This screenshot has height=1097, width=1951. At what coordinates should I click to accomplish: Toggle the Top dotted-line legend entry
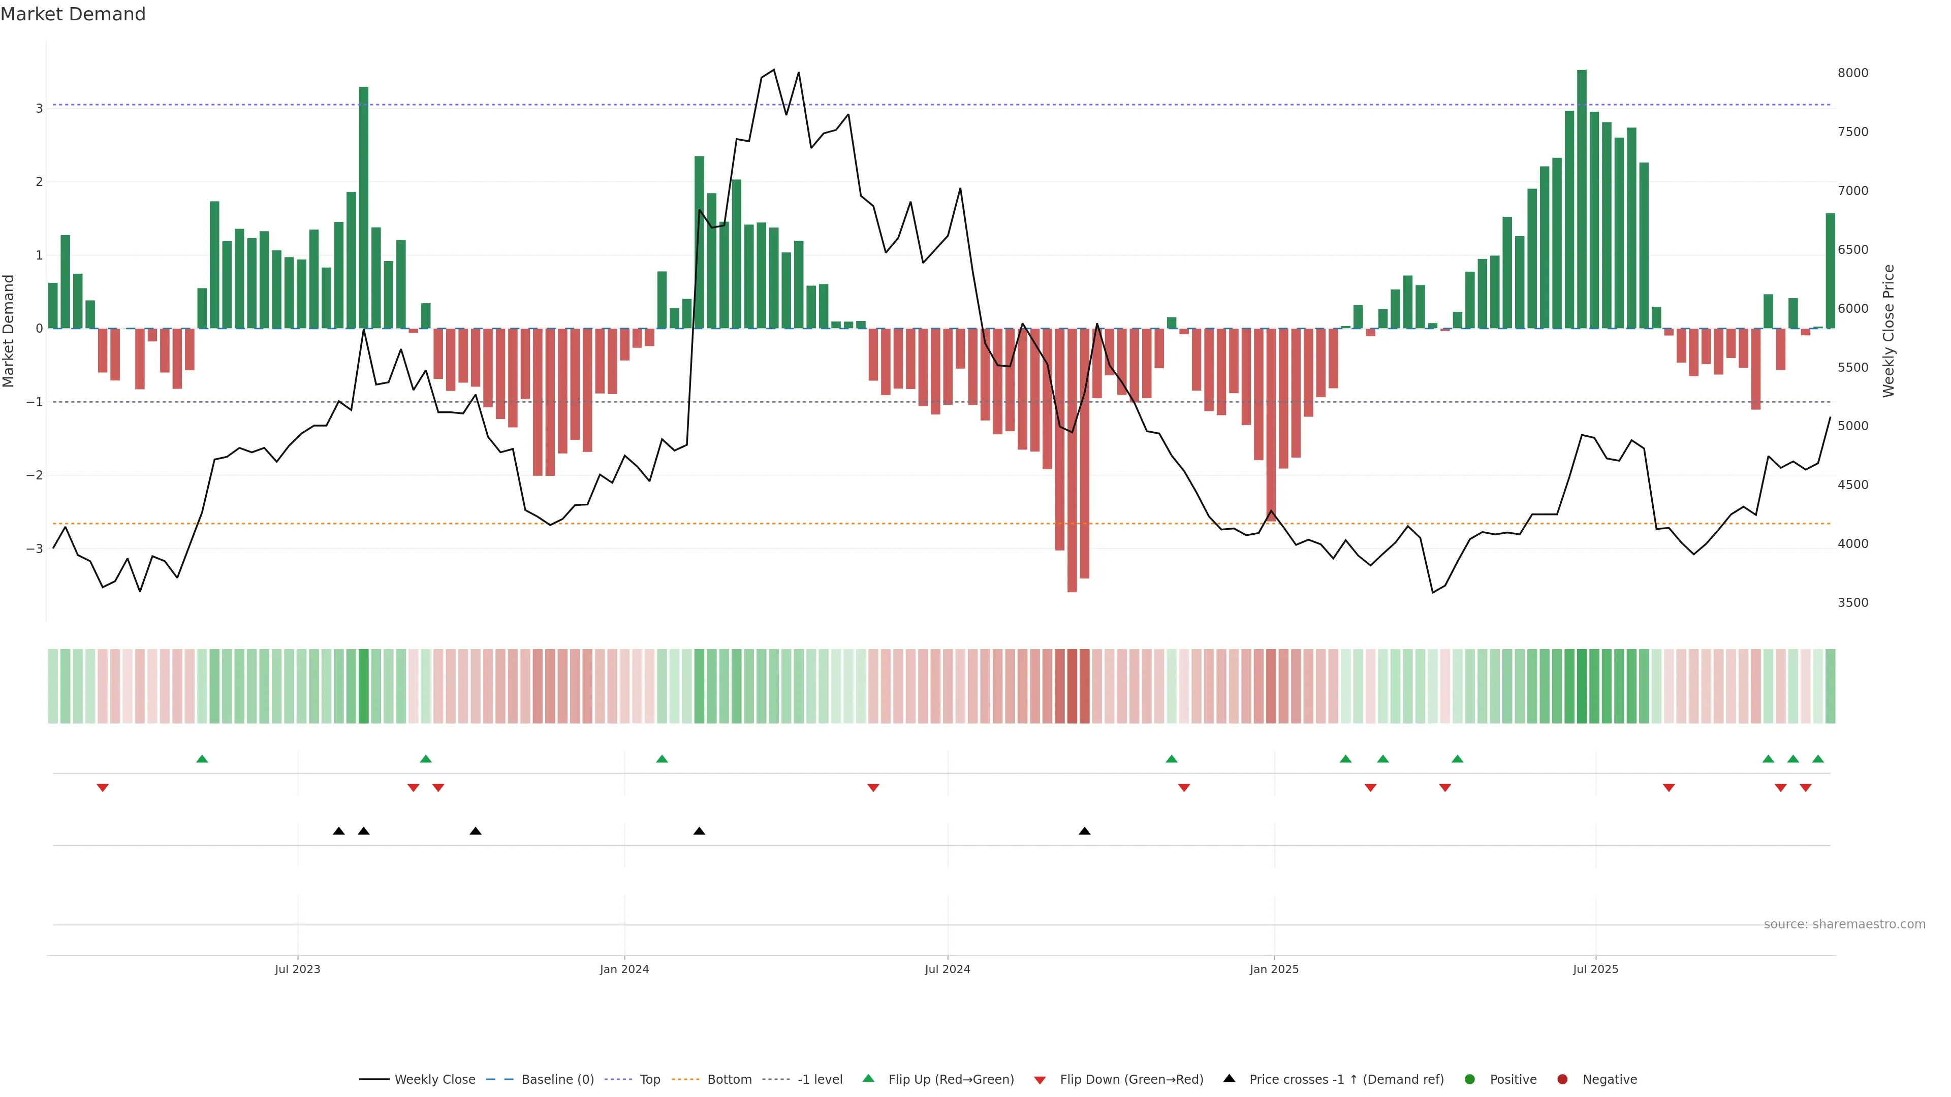point(649,1079)
